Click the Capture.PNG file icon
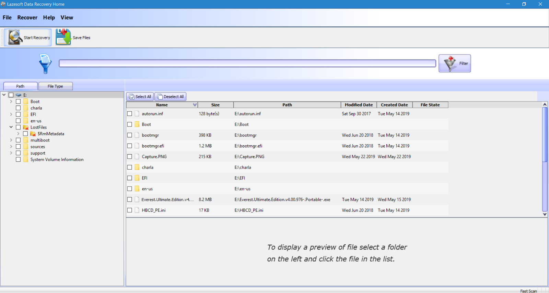The width and height of the screenshot is (549, 293). pos(137,157)
